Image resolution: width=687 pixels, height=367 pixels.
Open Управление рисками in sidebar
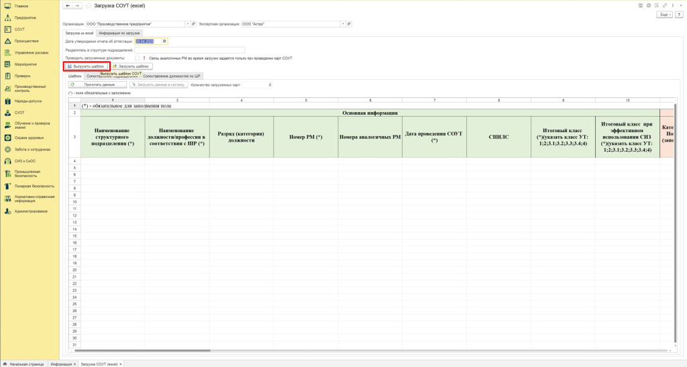(31, 52)
